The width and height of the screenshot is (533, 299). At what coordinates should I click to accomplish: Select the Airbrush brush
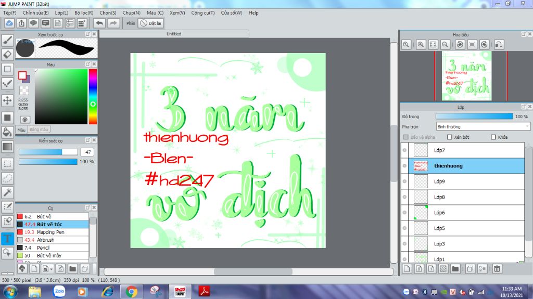53,240
